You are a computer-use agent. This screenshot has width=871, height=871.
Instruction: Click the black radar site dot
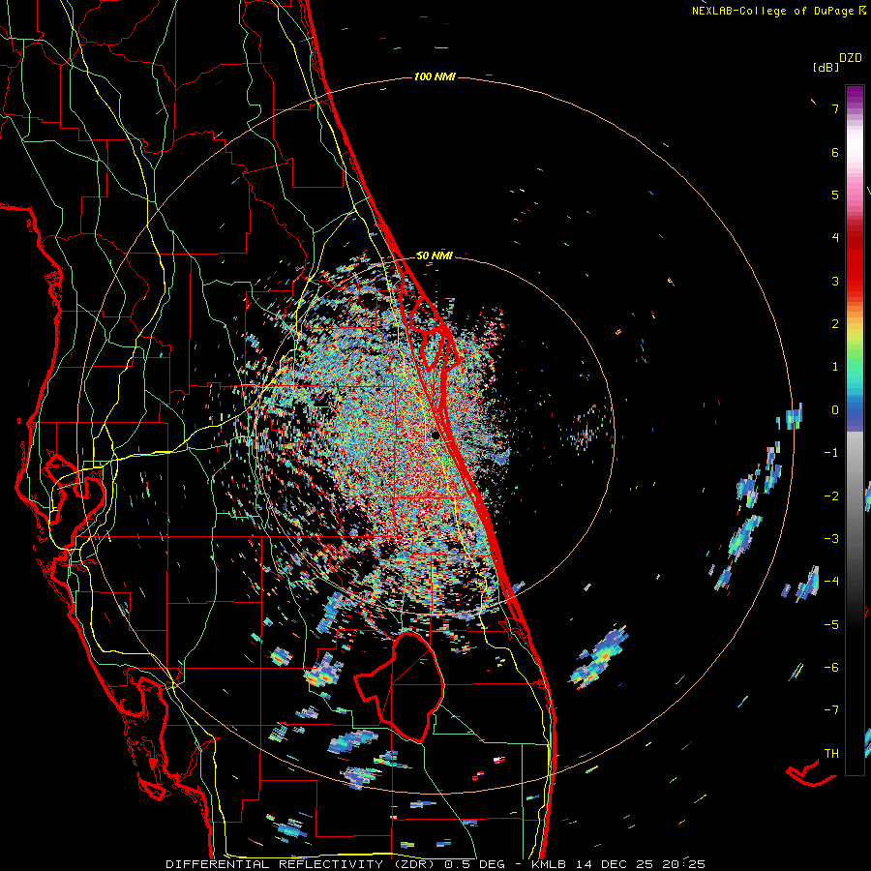(435, 435)
